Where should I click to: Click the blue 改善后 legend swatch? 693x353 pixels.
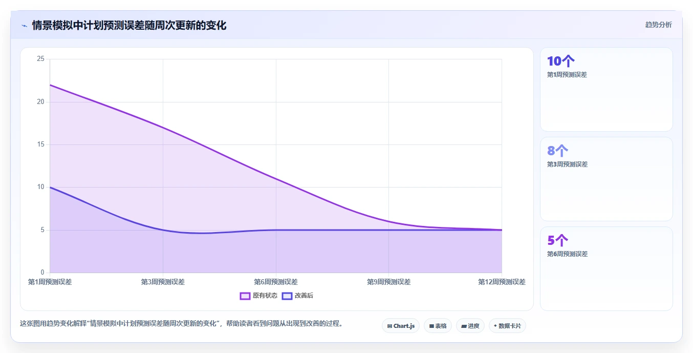pyautogui.click(x=287, y=296)
